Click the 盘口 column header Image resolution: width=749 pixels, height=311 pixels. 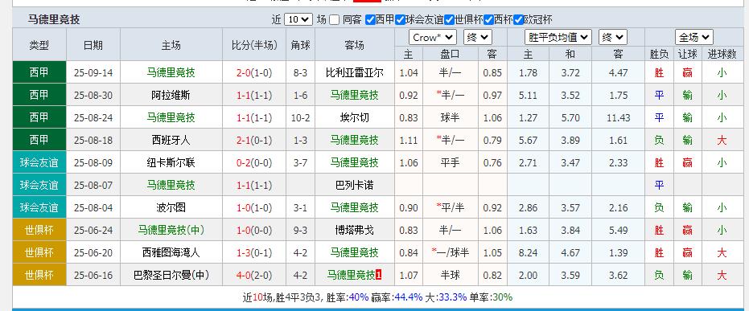click(450, 55)
